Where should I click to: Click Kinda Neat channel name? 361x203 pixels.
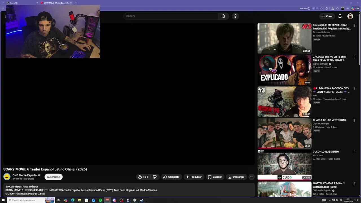click(x=318, y=155)
